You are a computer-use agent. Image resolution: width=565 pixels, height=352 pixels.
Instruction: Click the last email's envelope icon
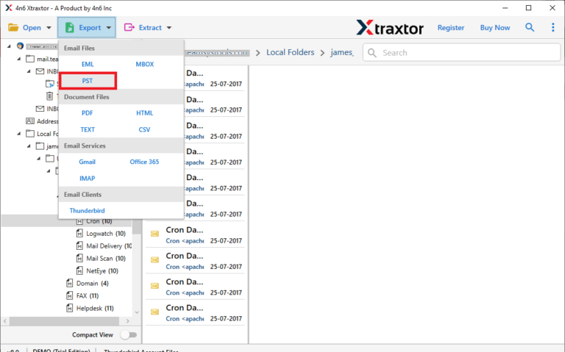(x=154, y=312)
